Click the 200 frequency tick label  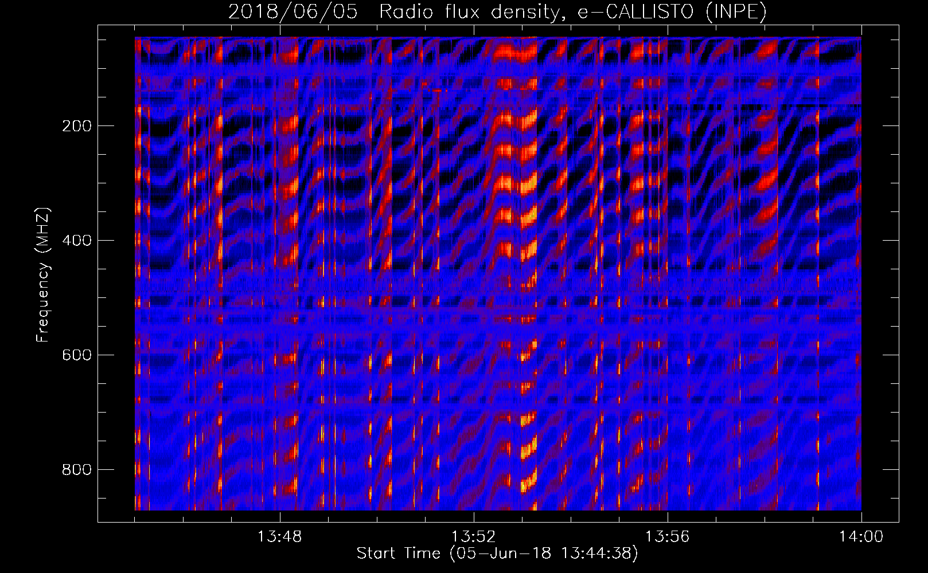coord(77,126)
